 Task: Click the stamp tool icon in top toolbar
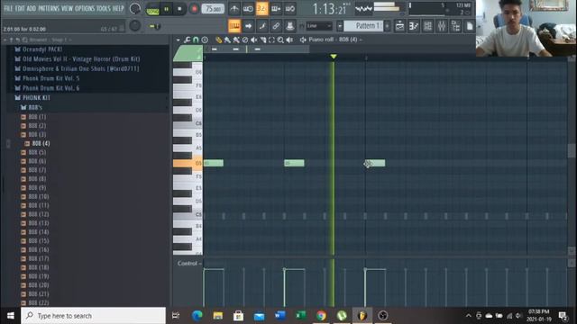click(290, 26)
